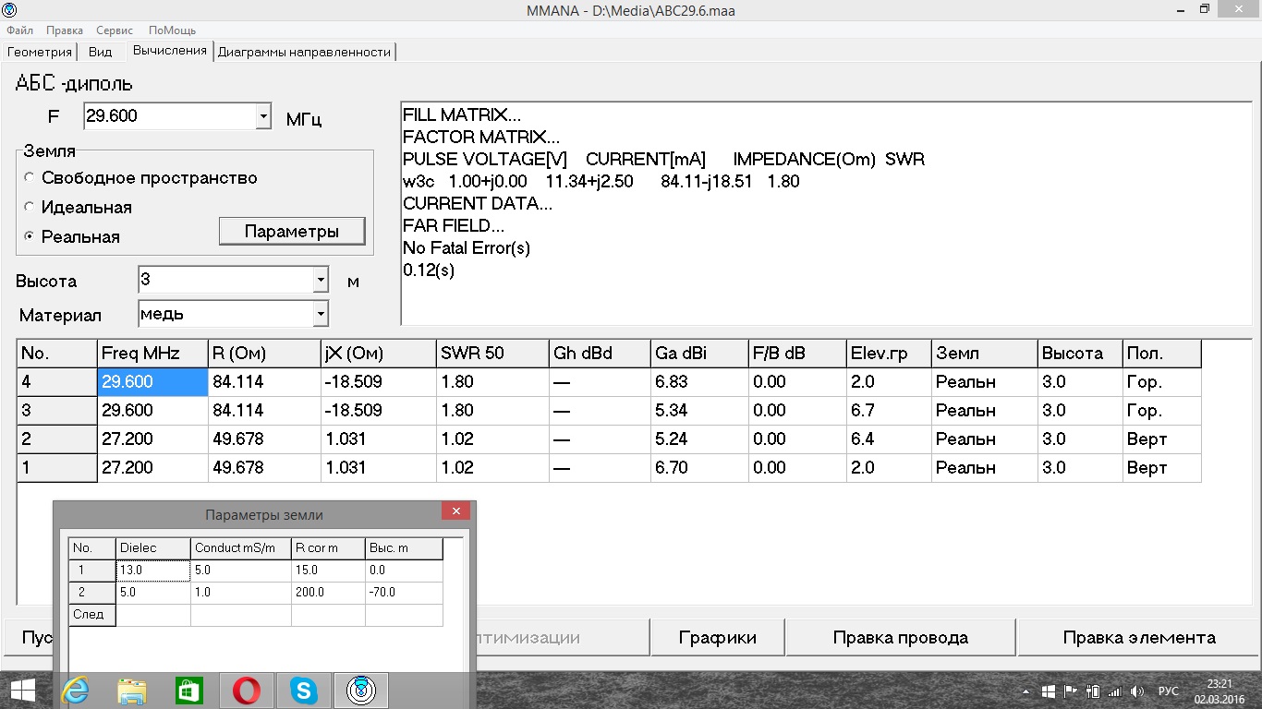The image size is (1262, 709).
Task: Open the ПоМощь menu
Action: tap(172, 30)
